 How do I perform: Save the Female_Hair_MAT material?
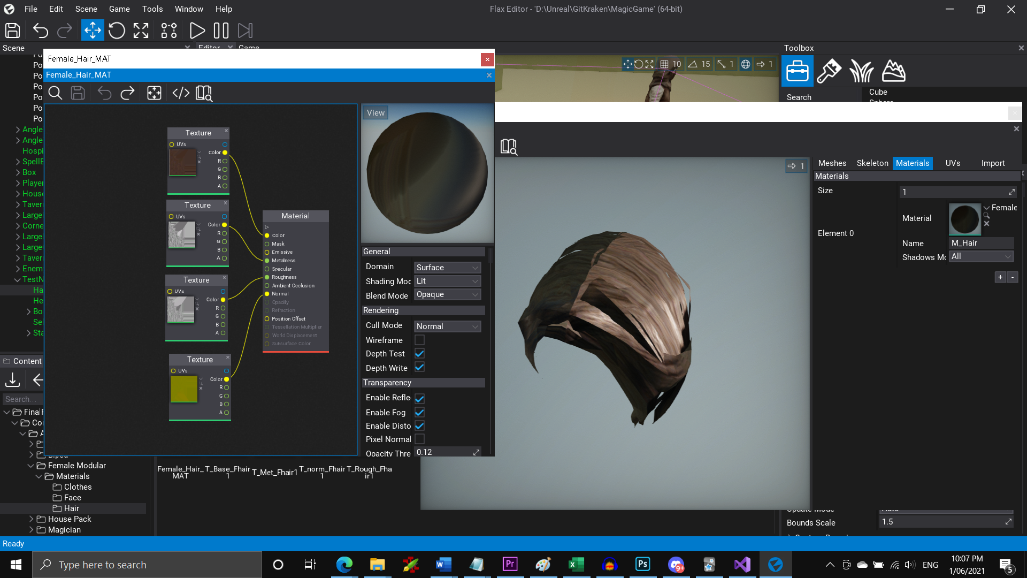point(78,93)
